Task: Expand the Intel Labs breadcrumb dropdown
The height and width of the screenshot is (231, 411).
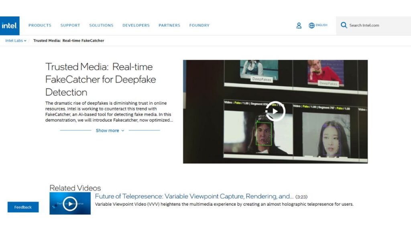Action: pos(16,41)
